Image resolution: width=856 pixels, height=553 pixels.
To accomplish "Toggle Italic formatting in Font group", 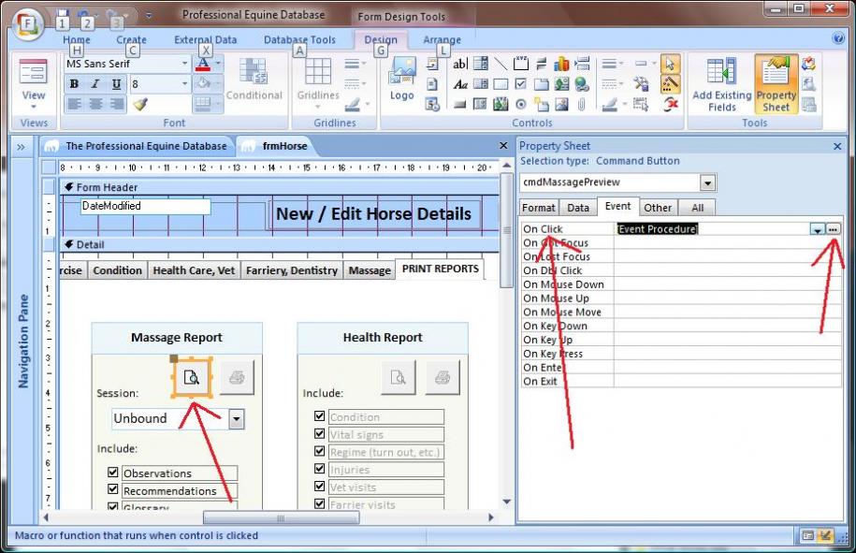I will tap(95, 84).
